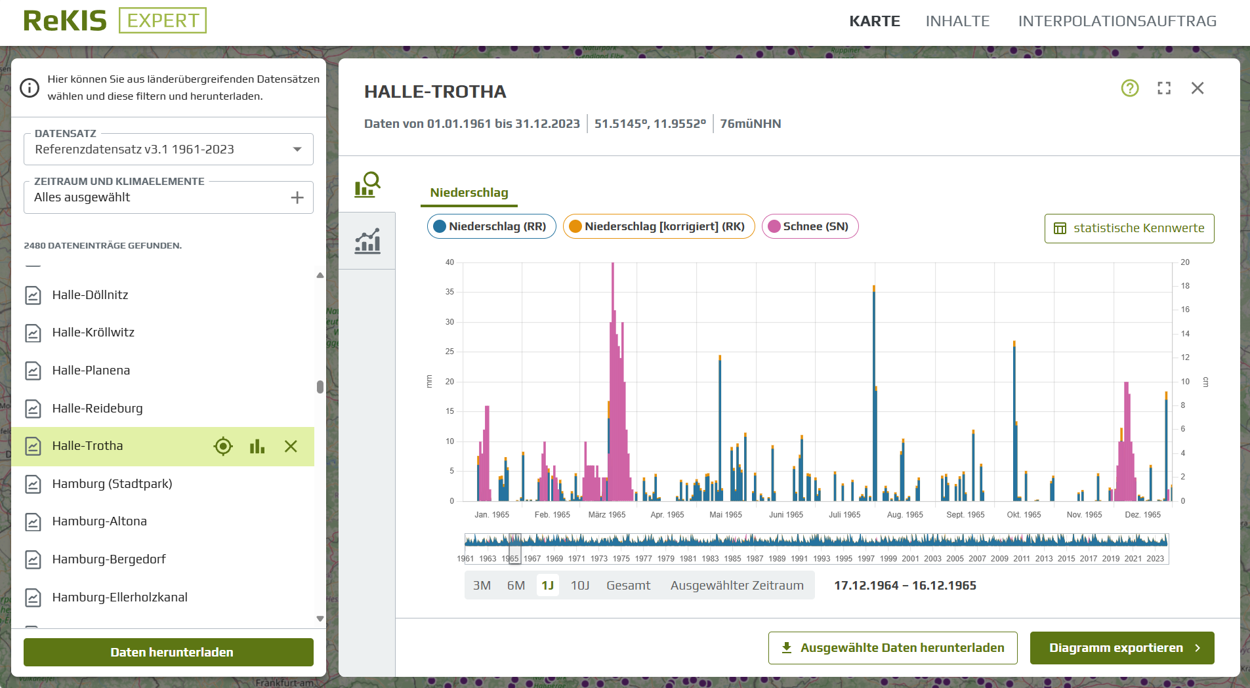This screenshot has width=1250, height=688.
Task: Click the timeline range navigator handle at 1965
Action: (515, 548)
